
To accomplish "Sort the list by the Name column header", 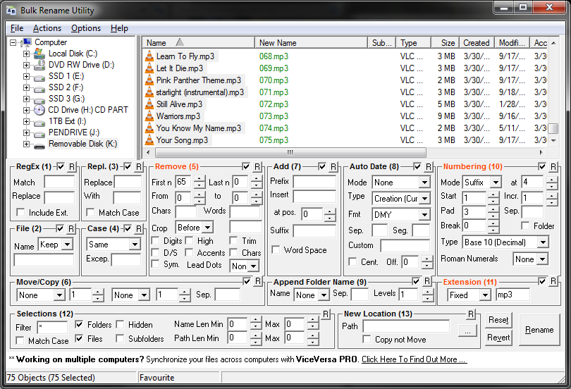I will point(199,43).
